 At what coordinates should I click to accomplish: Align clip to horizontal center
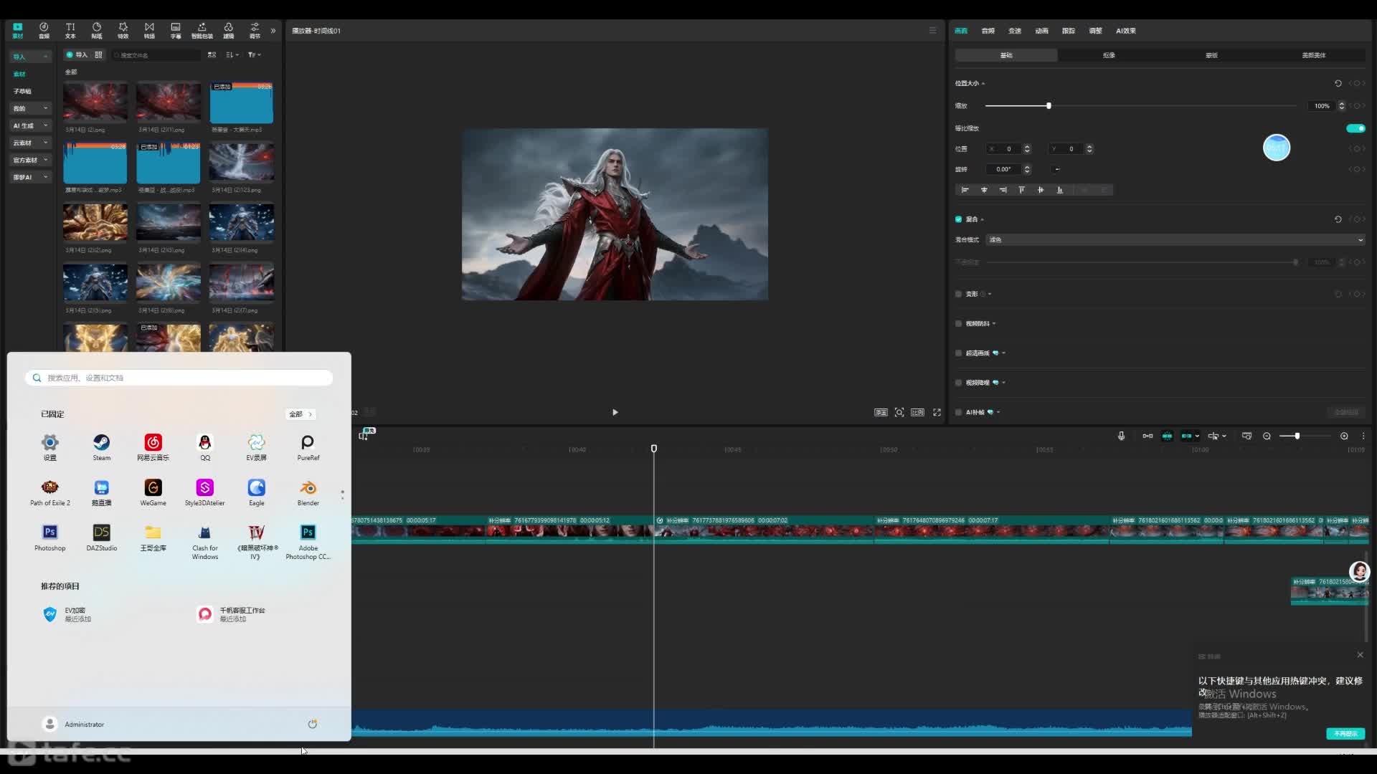(984, 190)
